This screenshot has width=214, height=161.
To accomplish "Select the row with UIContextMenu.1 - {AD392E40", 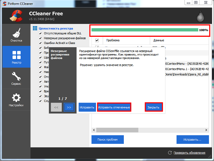I will tap(187, 69).
